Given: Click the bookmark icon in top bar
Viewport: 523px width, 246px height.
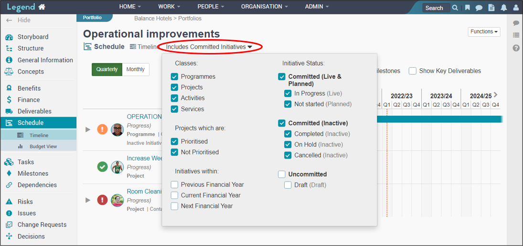Looking at the screenshot, I should pyautogui.click(x=467, y=8).
